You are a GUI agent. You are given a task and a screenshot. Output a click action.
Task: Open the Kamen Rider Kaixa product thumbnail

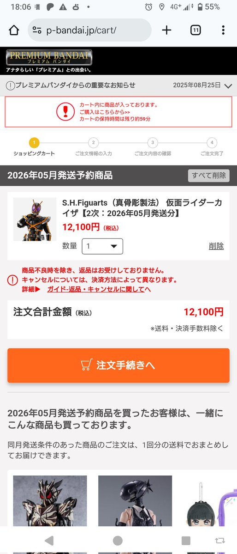tap(35, 219)
